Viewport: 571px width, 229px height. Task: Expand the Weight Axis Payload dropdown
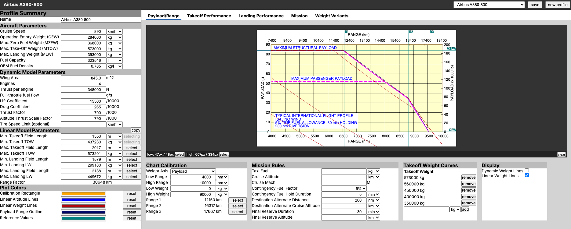tap(193, 171)
